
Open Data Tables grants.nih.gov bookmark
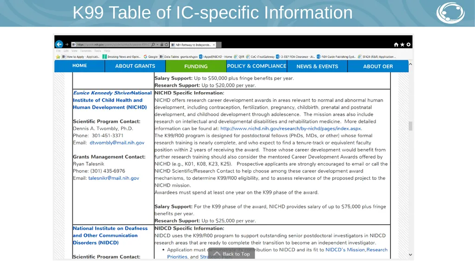[x=179, y=57]
